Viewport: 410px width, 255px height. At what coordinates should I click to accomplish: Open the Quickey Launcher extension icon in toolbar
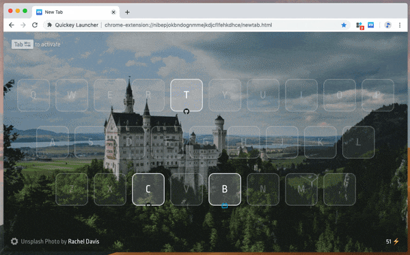point(371,25)
